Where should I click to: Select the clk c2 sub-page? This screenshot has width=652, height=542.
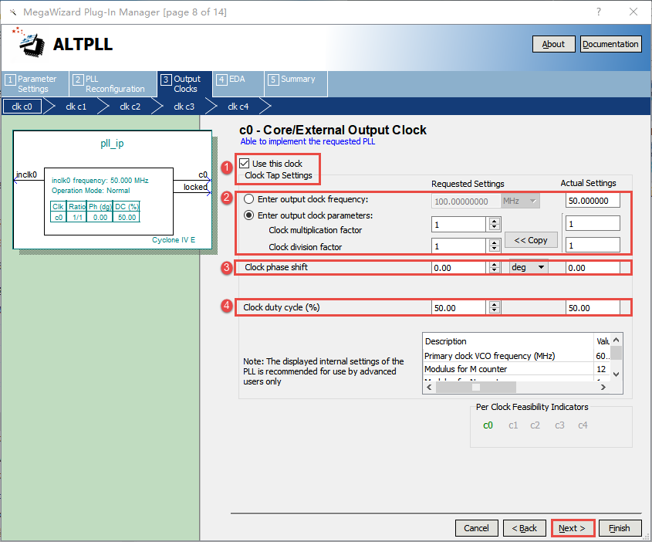pos(130,107)
